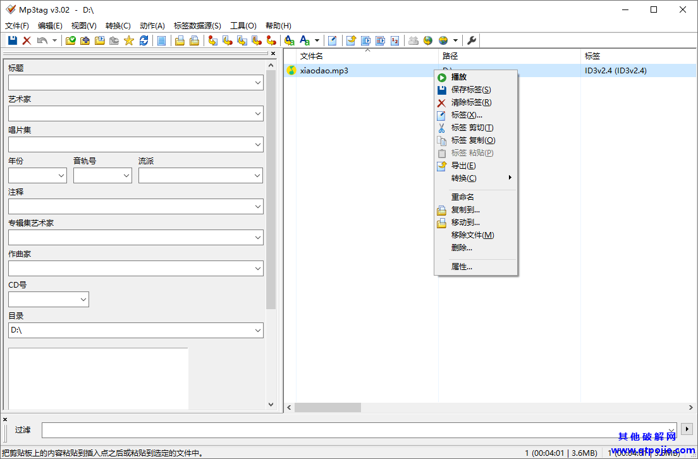Viewport: 698px width, 459px height.
Task: Open the 编辑(E) menu
Action: click(x=50, y=26)
